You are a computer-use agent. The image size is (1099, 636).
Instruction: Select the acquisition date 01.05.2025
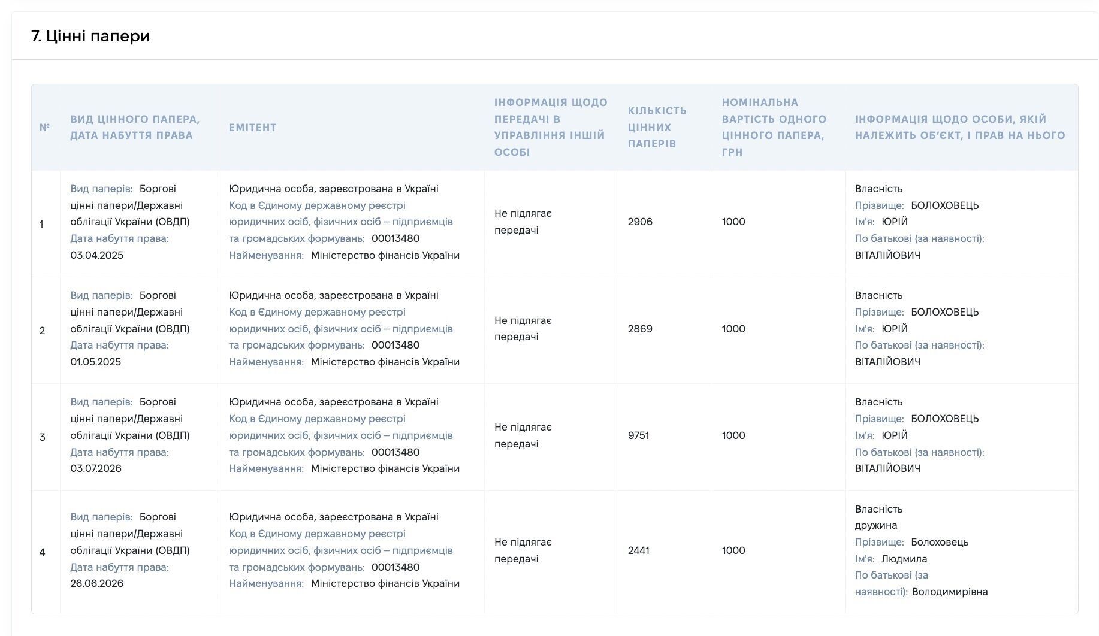tap(96, 362)
